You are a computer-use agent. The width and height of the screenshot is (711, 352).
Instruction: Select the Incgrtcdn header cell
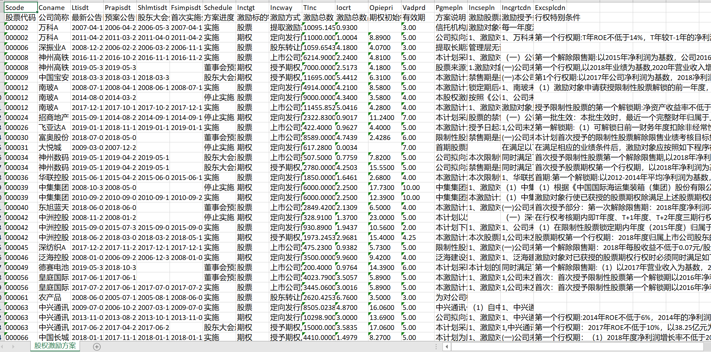(x=517, y=8)
